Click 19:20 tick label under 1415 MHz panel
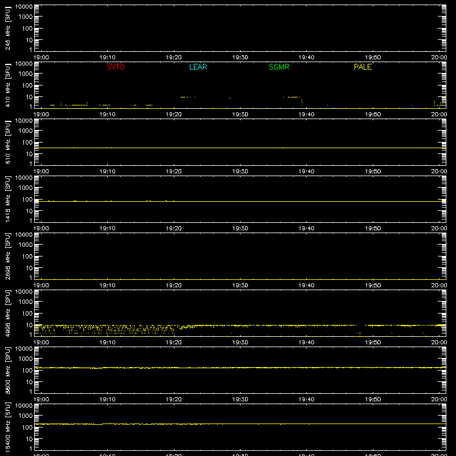Screen dimensions: 456x456 click(x=174, y=229)
